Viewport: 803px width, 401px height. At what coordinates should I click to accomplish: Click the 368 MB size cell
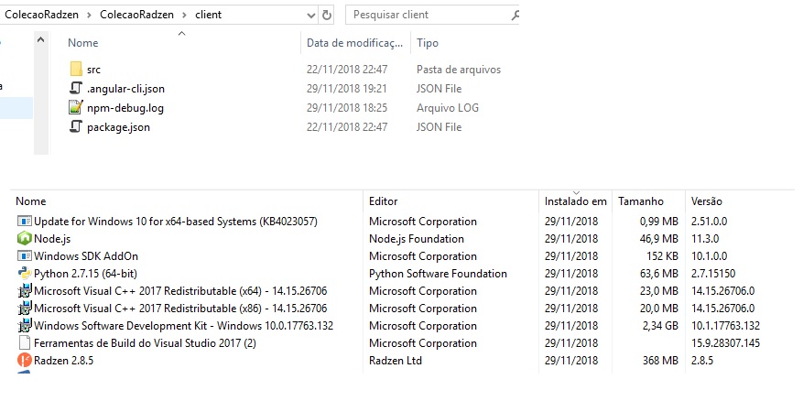(x=660, y=361)
